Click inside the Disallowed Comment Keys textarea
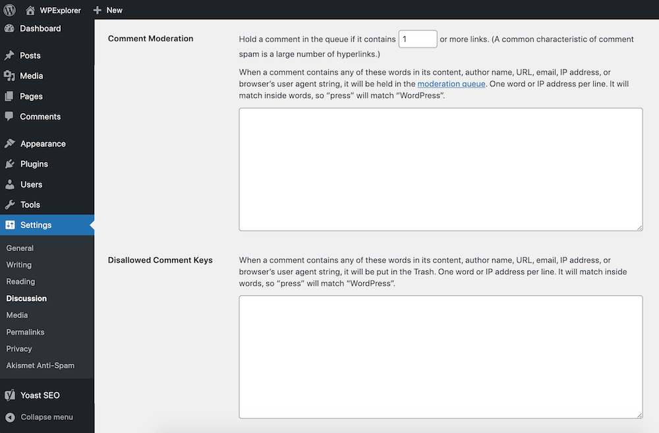This screenshot has height=433, width=659. [440, 356]
